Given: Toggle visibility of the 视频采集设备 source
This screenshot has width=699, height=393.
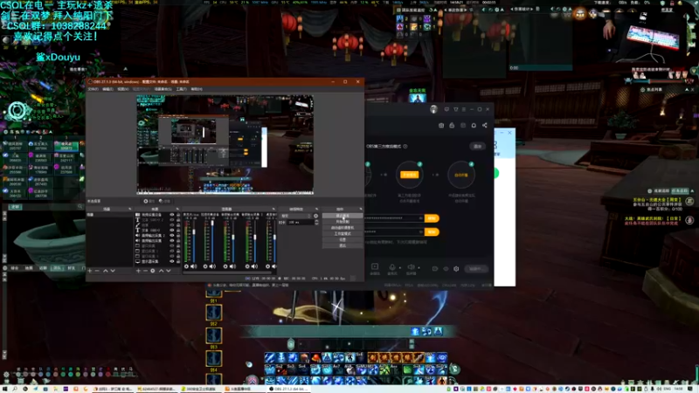Looking at the screenshot, I should point(171,215).
